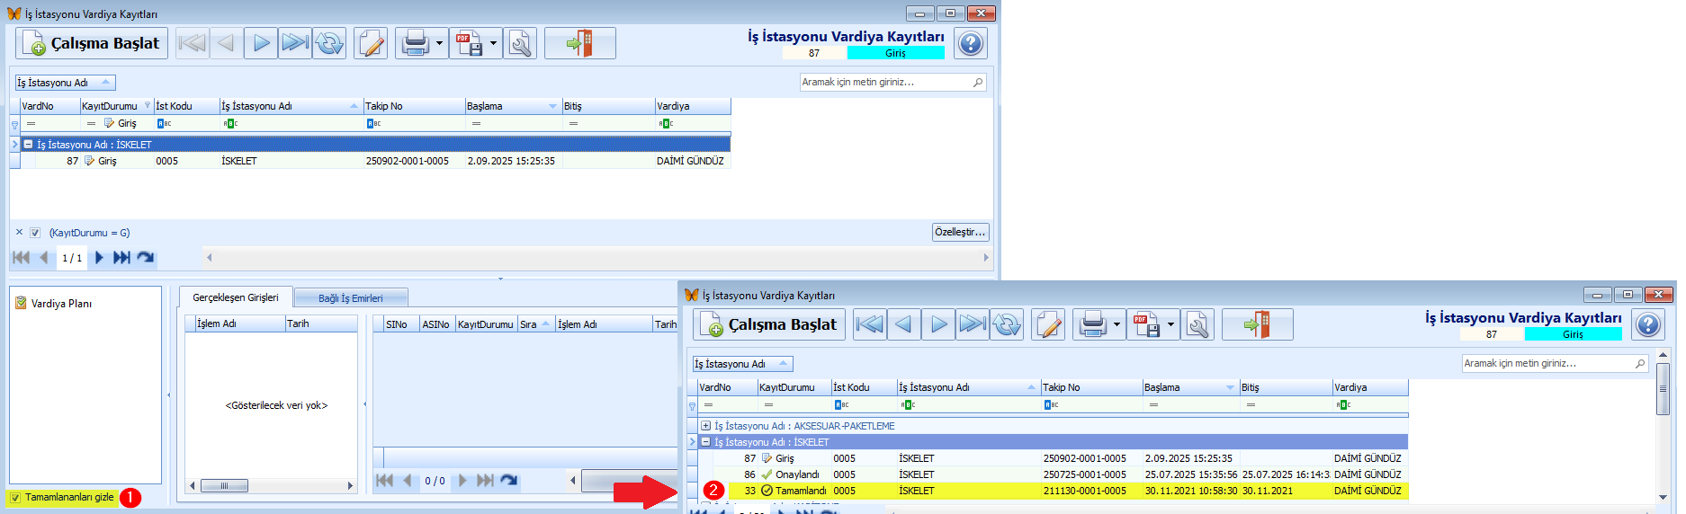The width and height of the screenshot is (1686, 514).
Task: Click the search box in the upper-left window
Action: (886, 82)
